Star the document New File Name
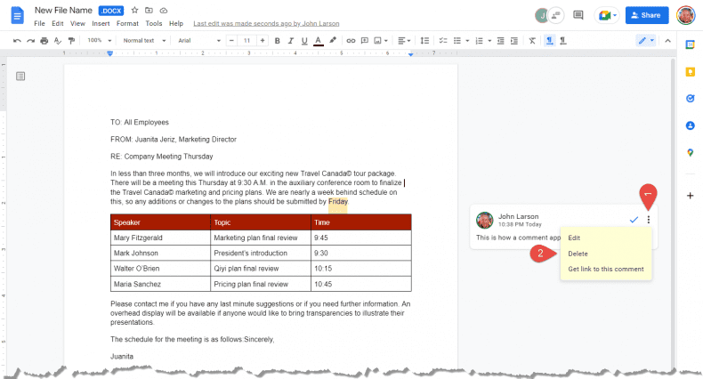703x379 pixels. coord(134,9)
